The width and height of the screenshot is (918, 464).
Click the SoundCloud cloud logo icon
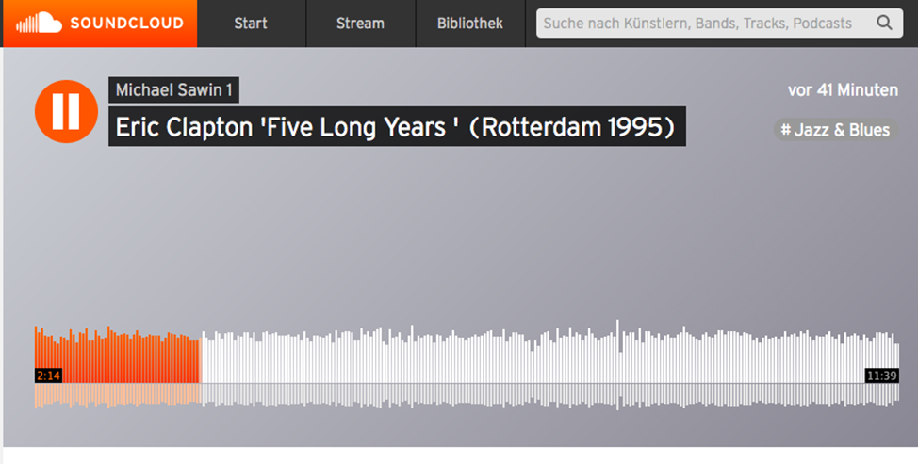[x=40, y=23]
